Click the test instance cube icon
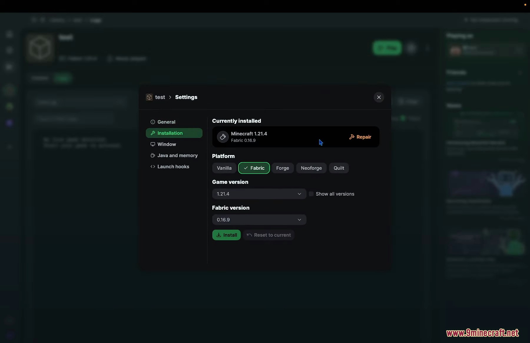This screenshot has height=343, width=530. tap(149, 97)
